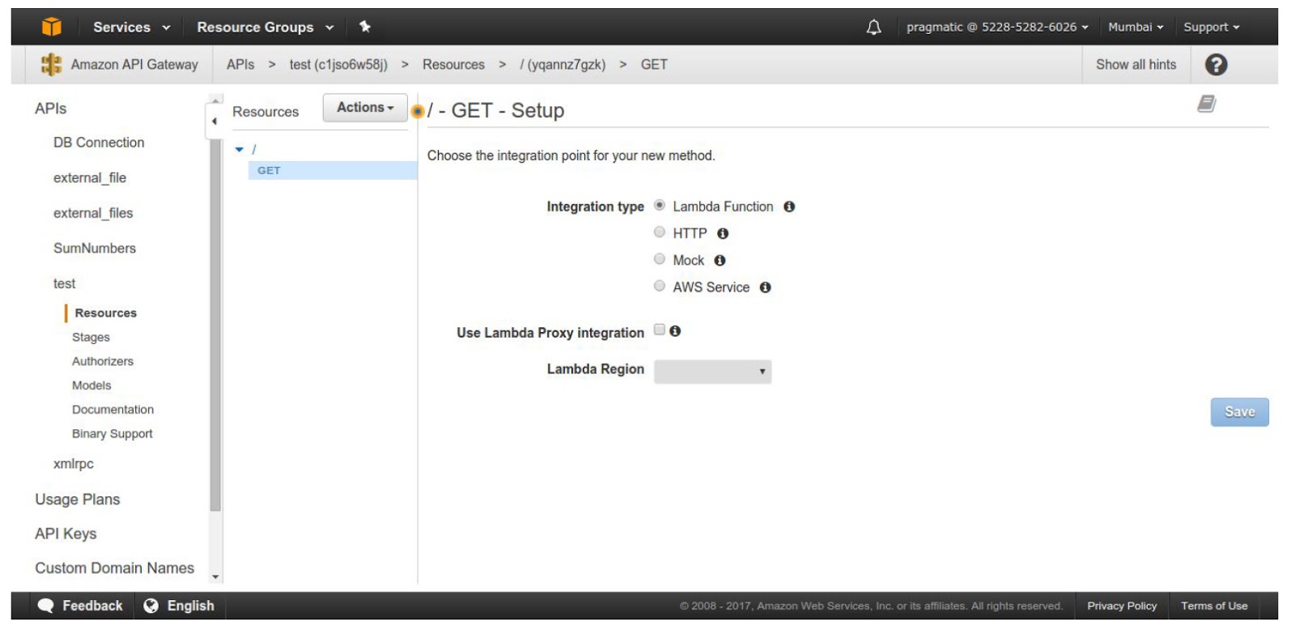Open Custom Domain Names

[x=114, y=568]
